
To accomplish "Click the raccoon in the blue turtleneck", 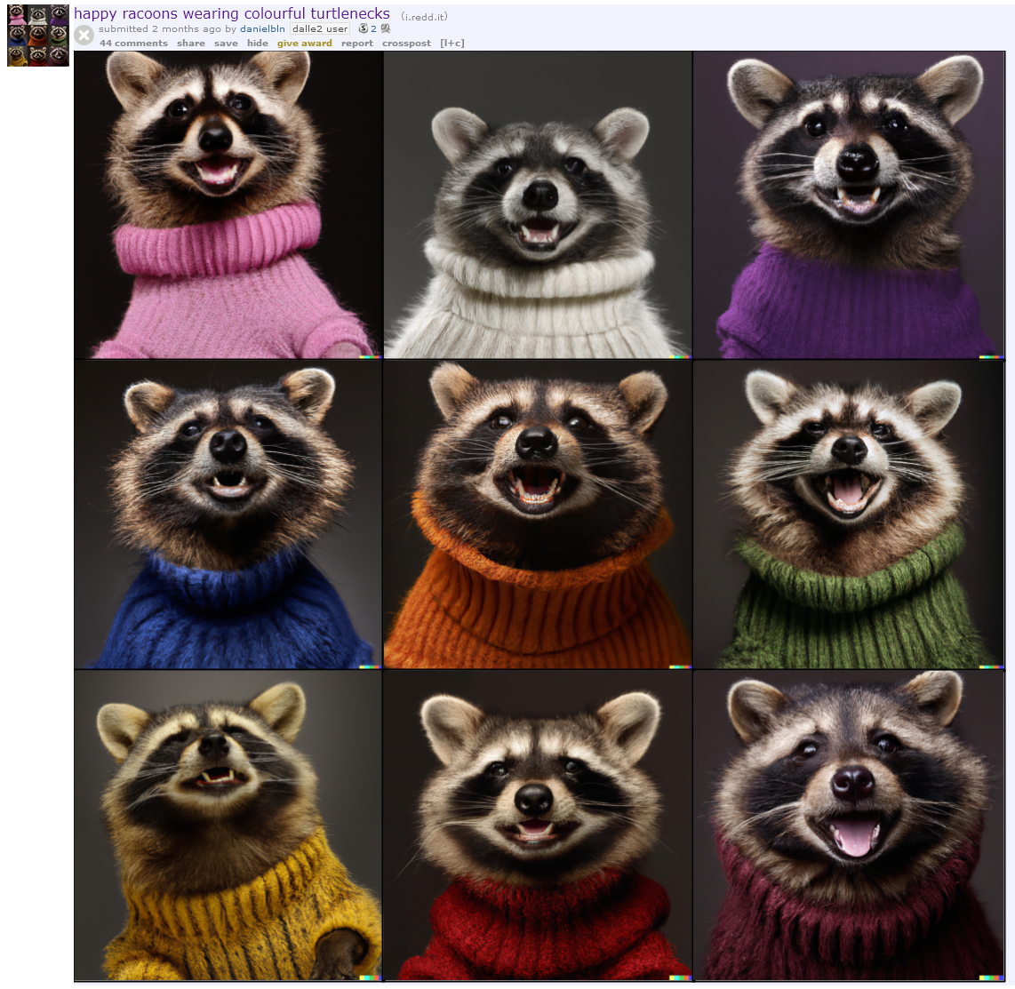I will click(228, 514).
